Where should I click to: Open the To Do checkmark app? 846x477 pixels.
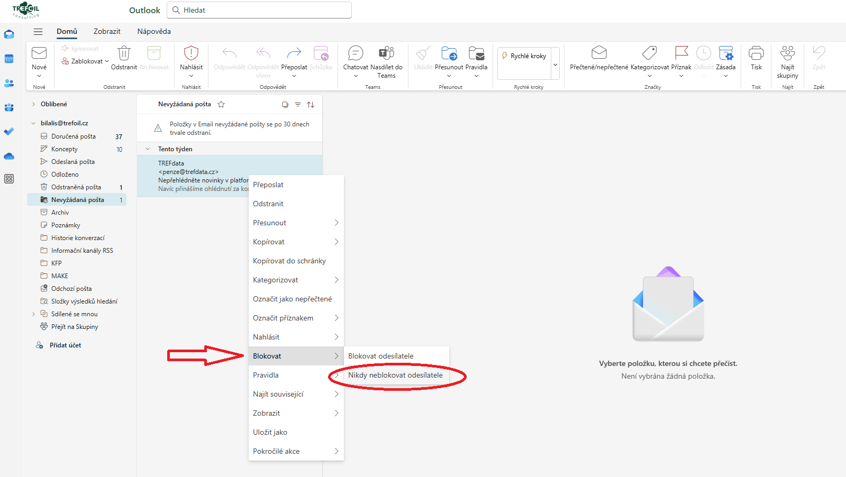click(x=9, y=131)
